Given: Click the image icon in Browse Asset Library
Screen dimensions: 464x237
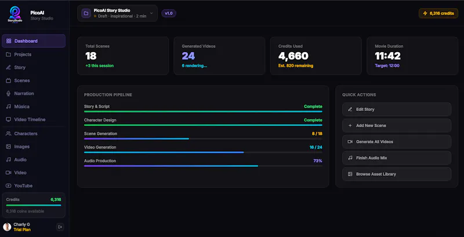Looking at the screenshot, I should [x=350, y=174].
